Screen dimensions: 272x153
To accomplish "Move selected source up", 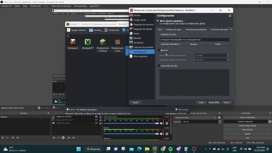I will (x=69, y=138).
